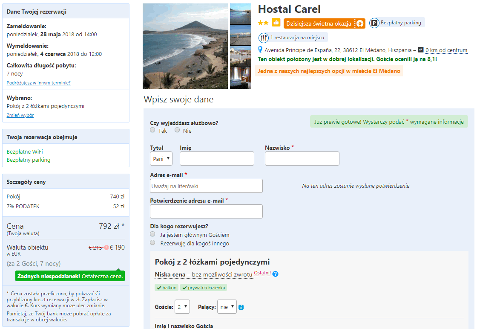Click the Już prawie gotowe green notice
Image resolution: width=477 pixels, height=329 pixels.
[389, 122]
